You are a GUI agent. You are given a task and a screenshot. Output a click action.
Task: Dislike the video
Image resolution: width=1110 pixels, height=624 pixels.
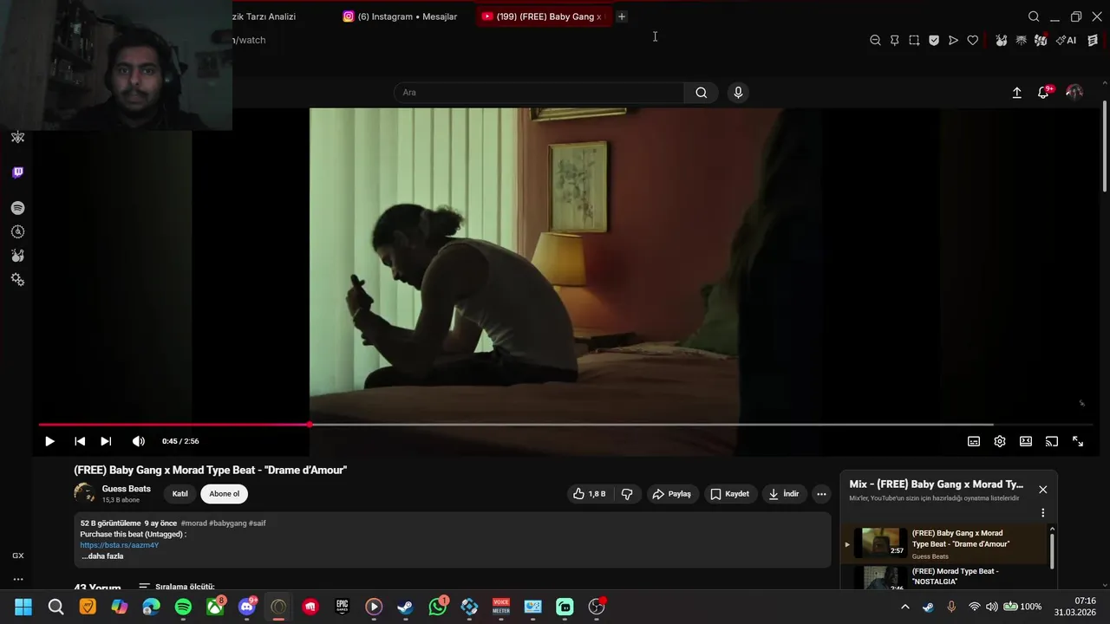pyautogui.click(x=627, y=494)
